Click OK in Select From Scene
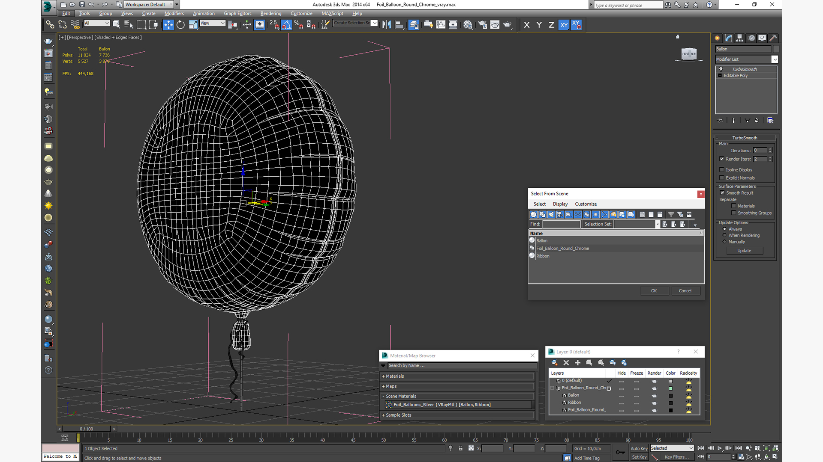823x462 pixels. 654,291
